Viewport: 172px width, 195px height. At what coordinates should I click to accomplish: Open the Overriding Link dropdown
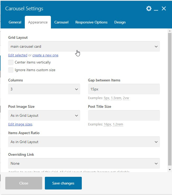[84, 164]
